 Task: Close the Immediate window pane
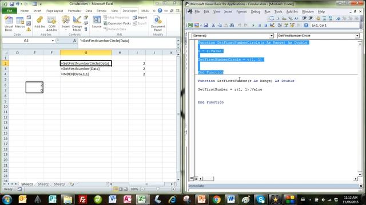pyautogui.click(x=361, y=186)
